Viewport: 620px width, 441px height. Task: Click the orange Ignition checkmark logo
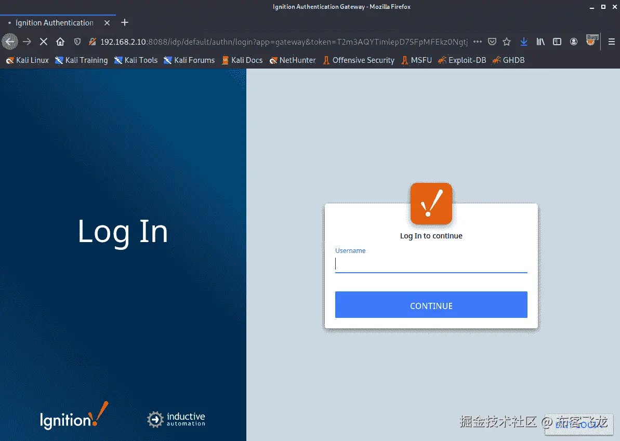tap(431, 204)
